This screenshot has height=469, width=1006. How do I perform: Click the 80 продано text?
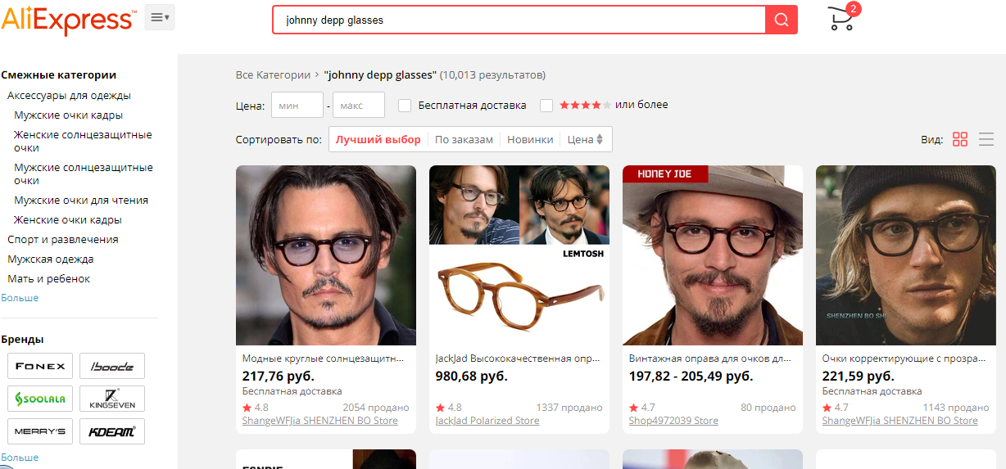768,408
